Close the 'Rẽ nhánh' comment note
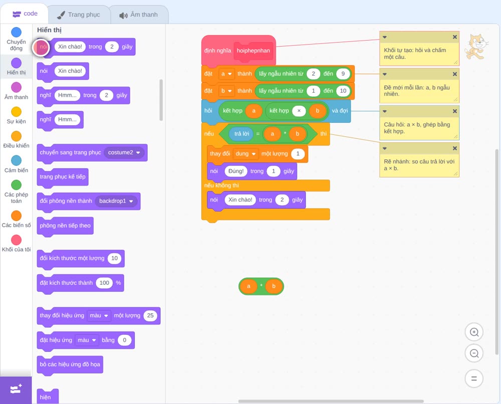Viewport: 501px width, 404px height. coord(455,148)
